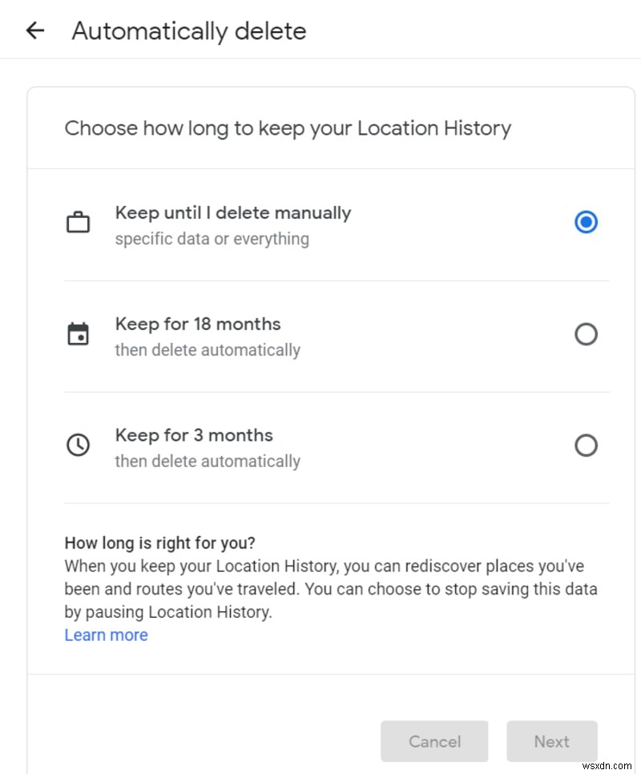Image resolution: width=641 pixels, height=774 pixels.
Task: Click the Keep for 18 months row
Action: point(320,333)
